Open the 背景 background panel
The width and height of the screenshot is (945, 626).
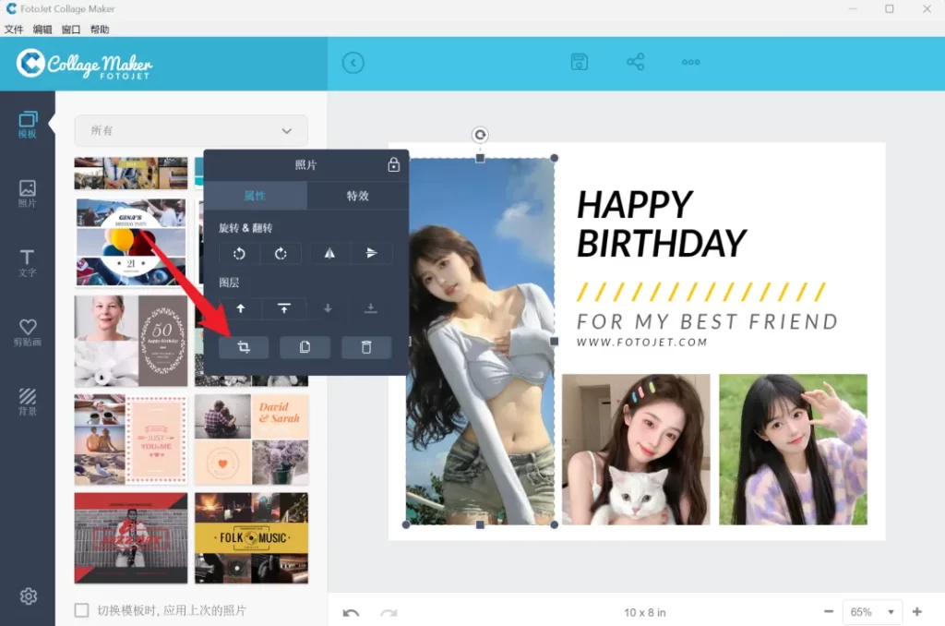28,402
